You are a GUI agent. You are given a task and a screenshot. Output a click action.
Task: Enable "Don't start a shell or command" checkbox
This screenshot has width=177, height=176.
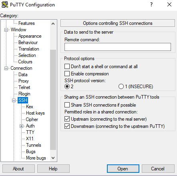click(67, 66)
